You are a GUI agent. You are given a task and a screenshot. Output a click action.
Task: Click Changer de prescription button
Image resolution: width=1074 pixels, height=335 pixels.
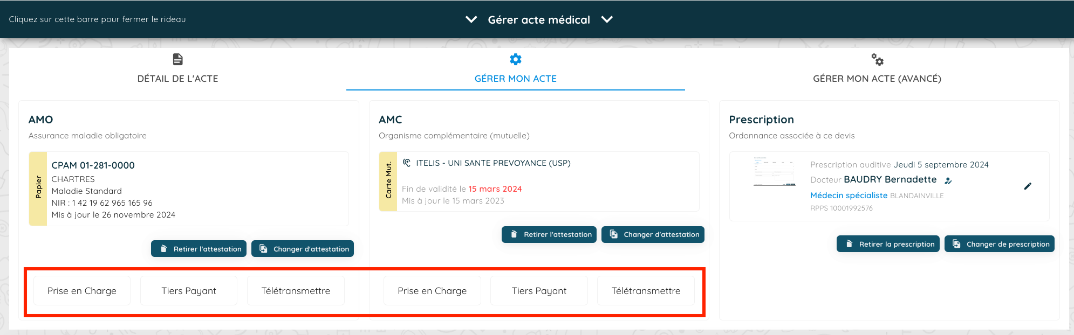(999, 244)
